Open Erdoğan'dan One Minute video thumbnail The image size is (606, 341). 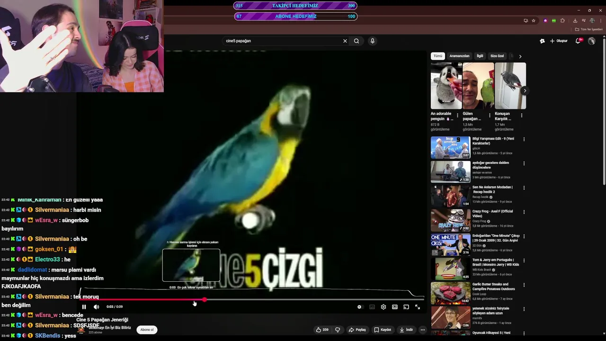pyautogui.click(x=451, y=244)
